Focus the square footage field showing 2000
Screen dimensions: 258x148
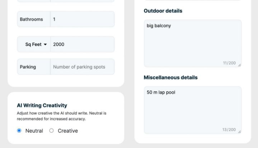coord(82,44)
